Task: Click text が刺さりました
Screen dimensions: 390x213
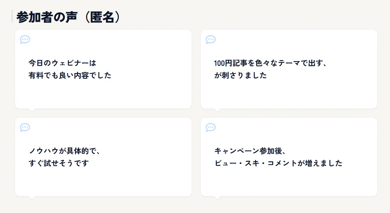Action: pyautogui.click(x=240, y=76)
